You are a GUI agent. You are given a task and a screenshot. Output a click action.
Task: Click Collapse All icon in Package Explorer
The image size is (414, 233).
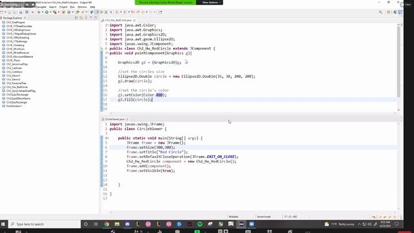pyautogui.click(x=76, y=18)
